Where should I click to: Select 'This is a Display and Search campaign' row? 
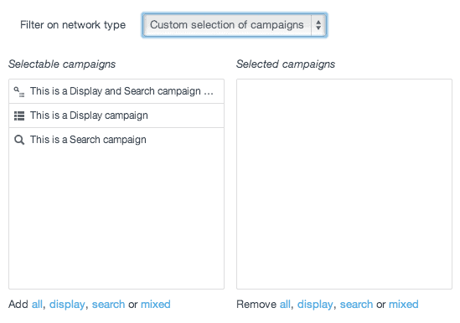pyautogui.click(x=116, y=91)
